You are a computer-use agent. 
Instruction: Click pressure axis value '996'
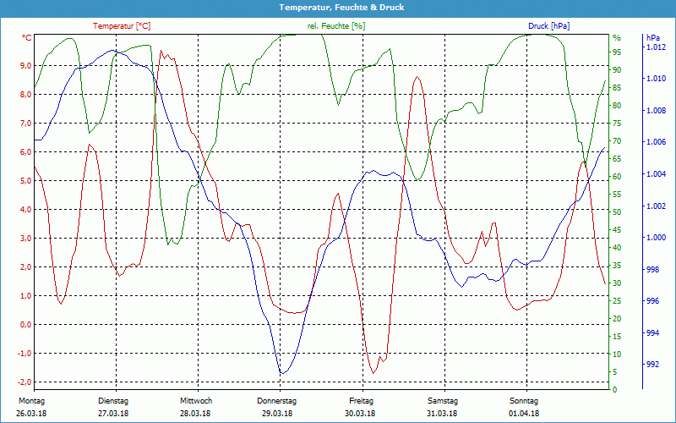[652, 301]
